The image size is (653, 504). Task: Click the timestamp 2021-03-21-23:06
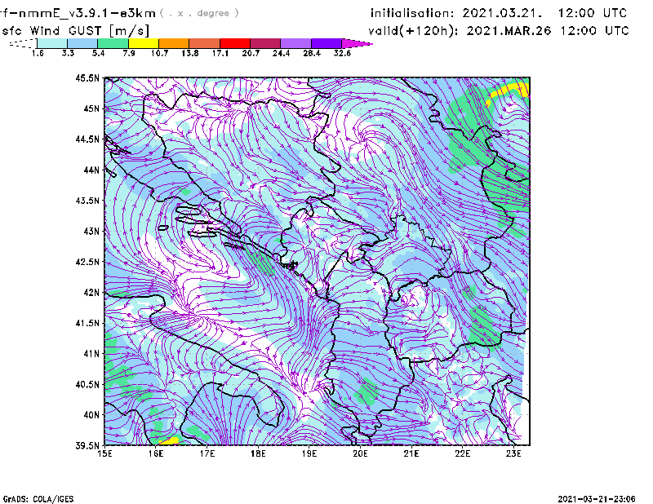click(x=597, y=498)
